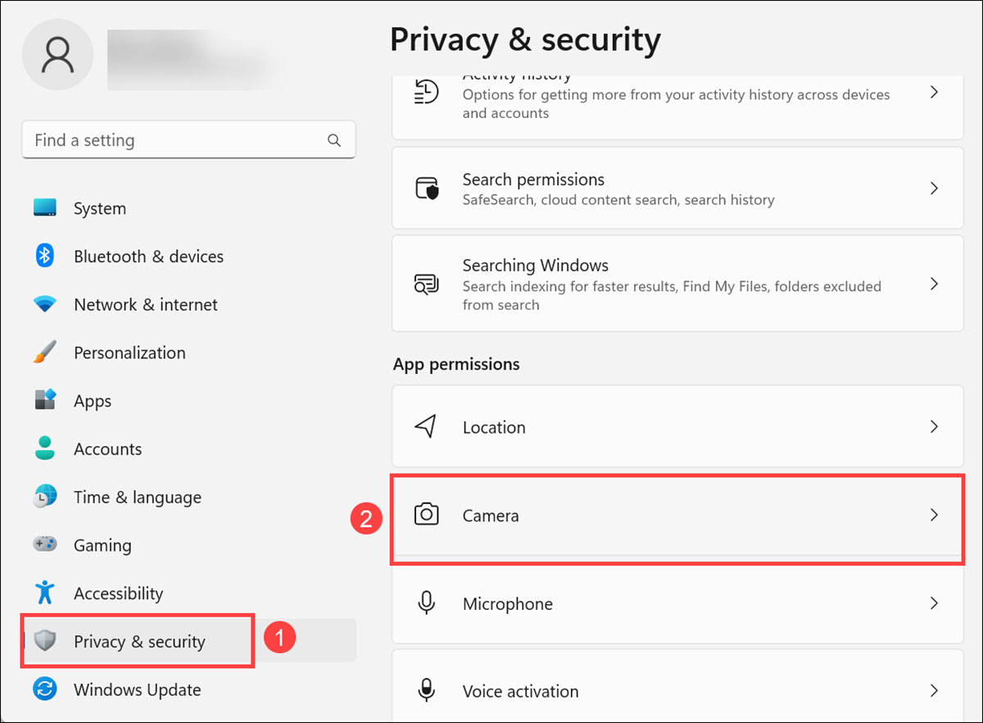Click the Accessibility figure icon

pyautogui.click(x=44, y=593)
